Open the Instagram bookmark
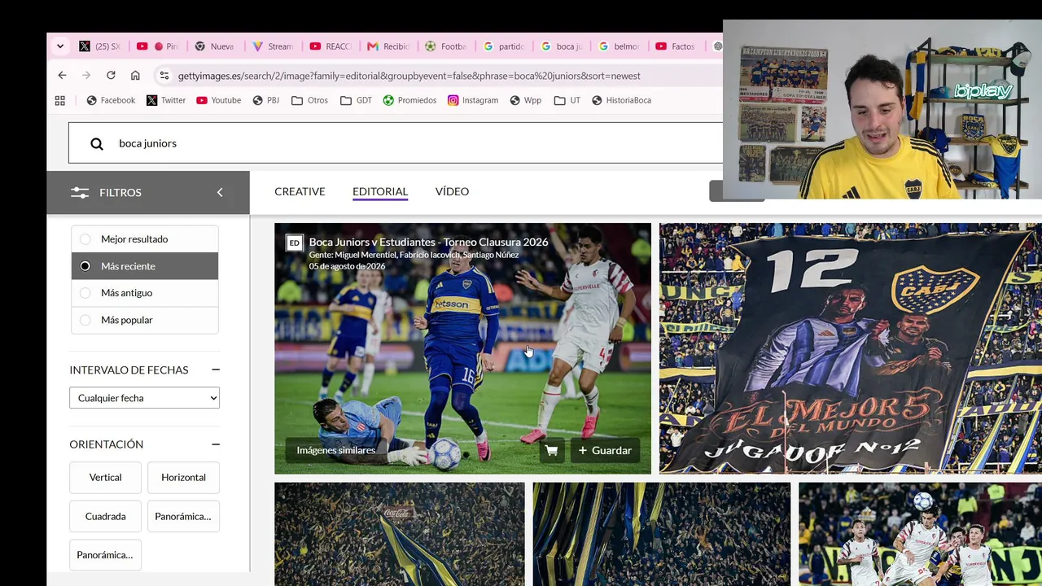Screen dimensions: 1042x586 (x=473, y=100)
